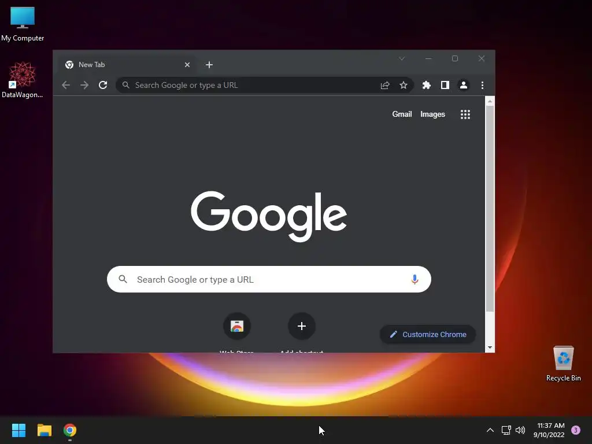Select the Recycle Bin desktop icon

click(x=563, y=364)
